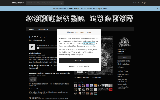Click Send as Gift link
Viewport: 160px width, 100px height.
(34, 68)
